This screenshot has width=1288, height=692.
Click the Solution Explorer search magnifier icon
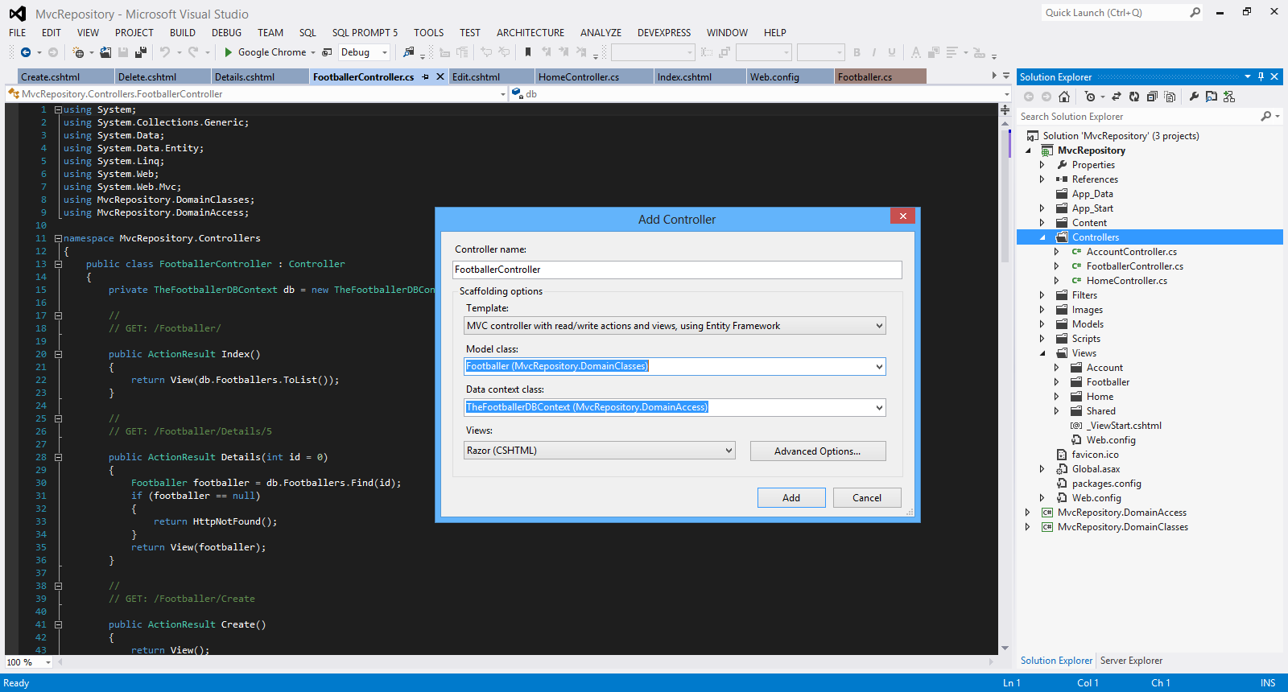tap(1266, 117)
